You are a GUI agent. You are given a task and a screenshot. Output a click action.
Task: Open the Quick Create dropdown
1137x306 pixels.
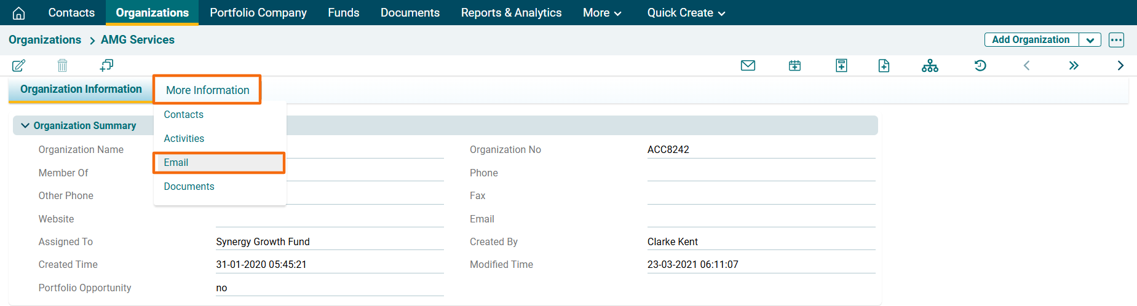point(686,13)
